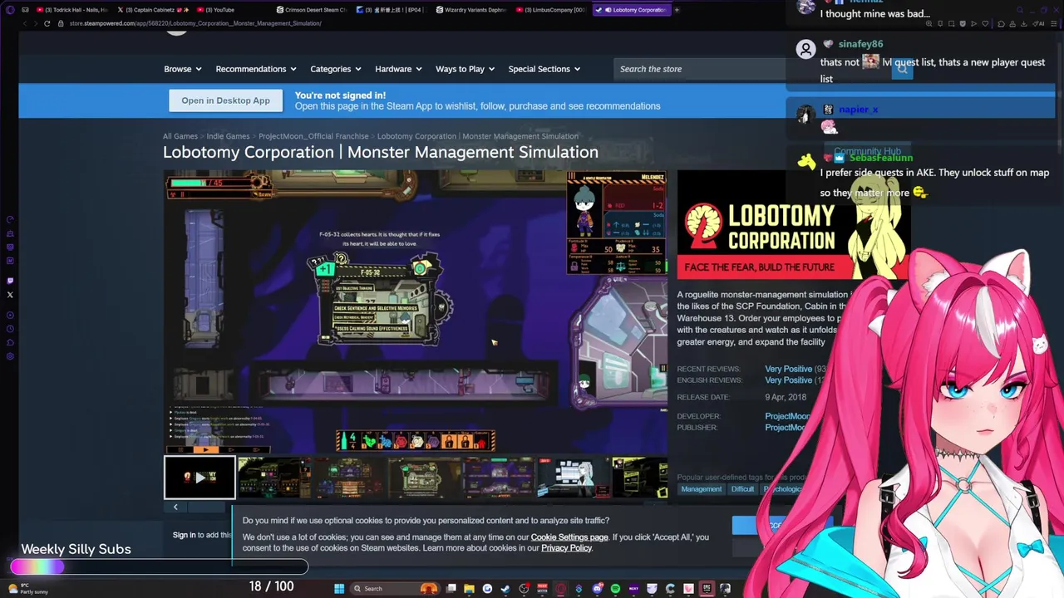This screenshot has width=1064, height=598.
Task: Switch to the YouTube browser tab
Action: 233,10
